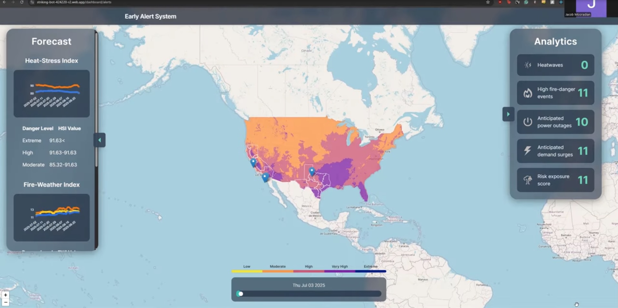Go back with browser back arrow
The image size is (618, 308).
pos(5,2)
